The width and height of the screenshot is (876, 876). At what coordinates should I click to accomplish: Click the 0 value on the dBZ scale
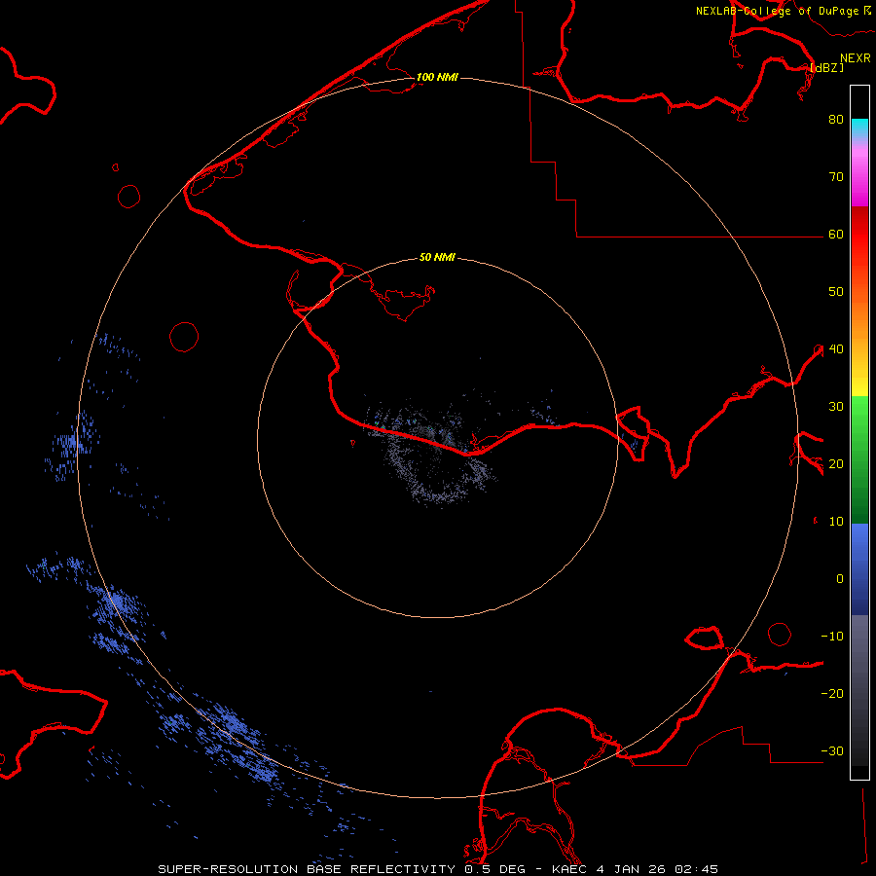tap(840, 579)
